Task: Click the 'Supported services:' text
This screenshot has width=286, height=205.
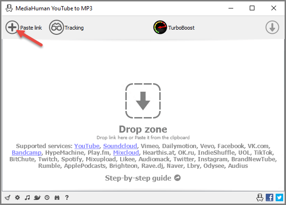Action: tap(44, 146)
